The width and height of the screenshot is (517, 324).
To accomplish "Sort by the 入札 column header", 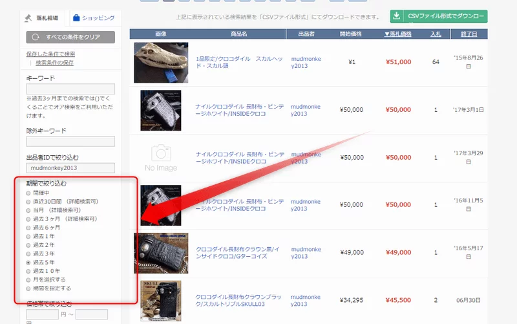I will coord(436,34).
